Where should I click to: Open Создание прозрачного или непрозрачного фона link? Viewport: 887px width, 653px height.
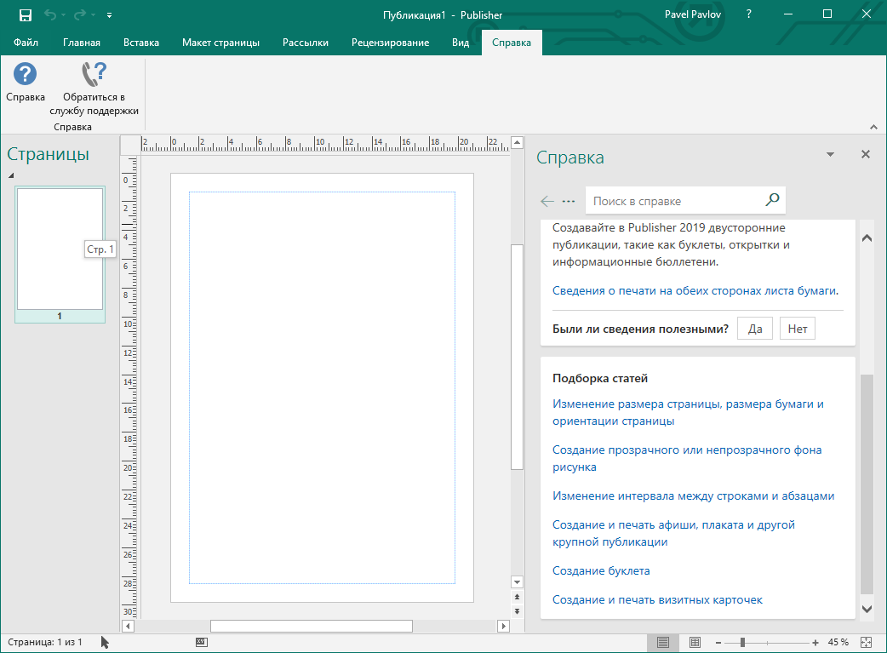687,458
